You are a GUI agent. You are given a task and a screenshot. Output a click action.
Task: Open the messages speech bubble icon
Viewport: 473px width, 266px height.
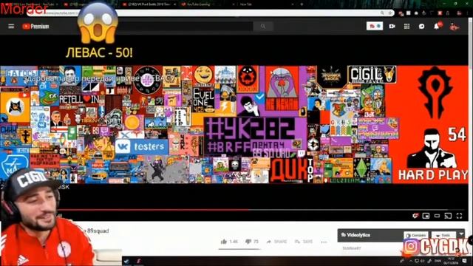(x=421, y=27)
